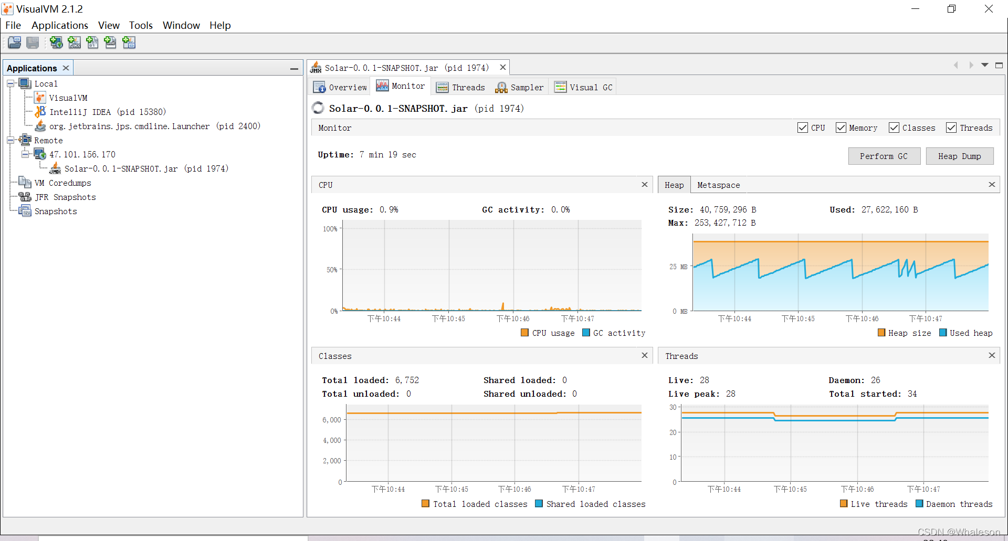Image resolution: width=1008 pixels, height=541 pixels.
Task: Click the Add JFR Snapshot toolbar icon
Action: tap(110, 43)
